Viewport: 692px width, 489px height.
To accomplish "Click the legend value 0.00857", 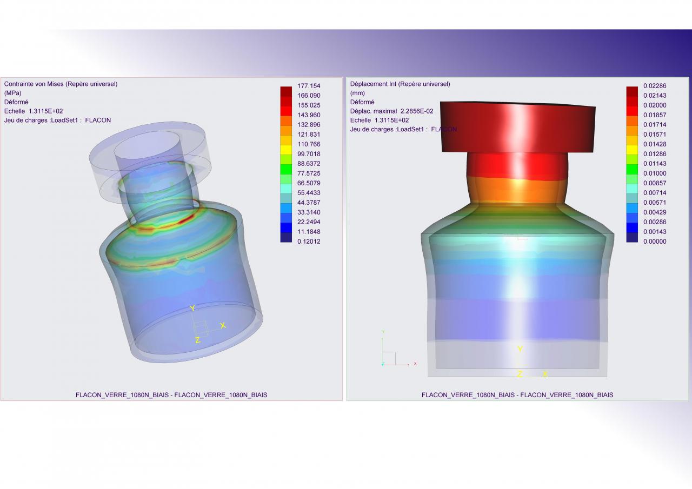I will click(x=655, y=183).
